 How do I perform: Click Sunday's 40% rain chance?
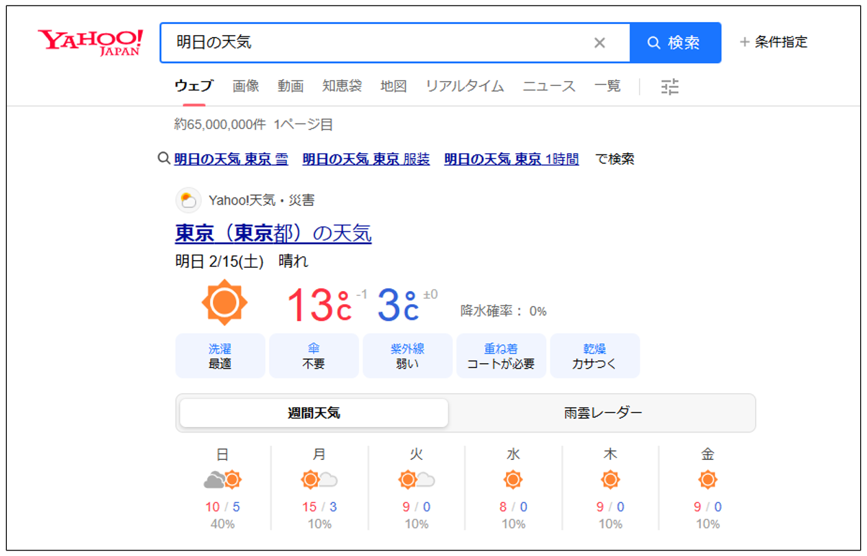[x=222, y=524]
